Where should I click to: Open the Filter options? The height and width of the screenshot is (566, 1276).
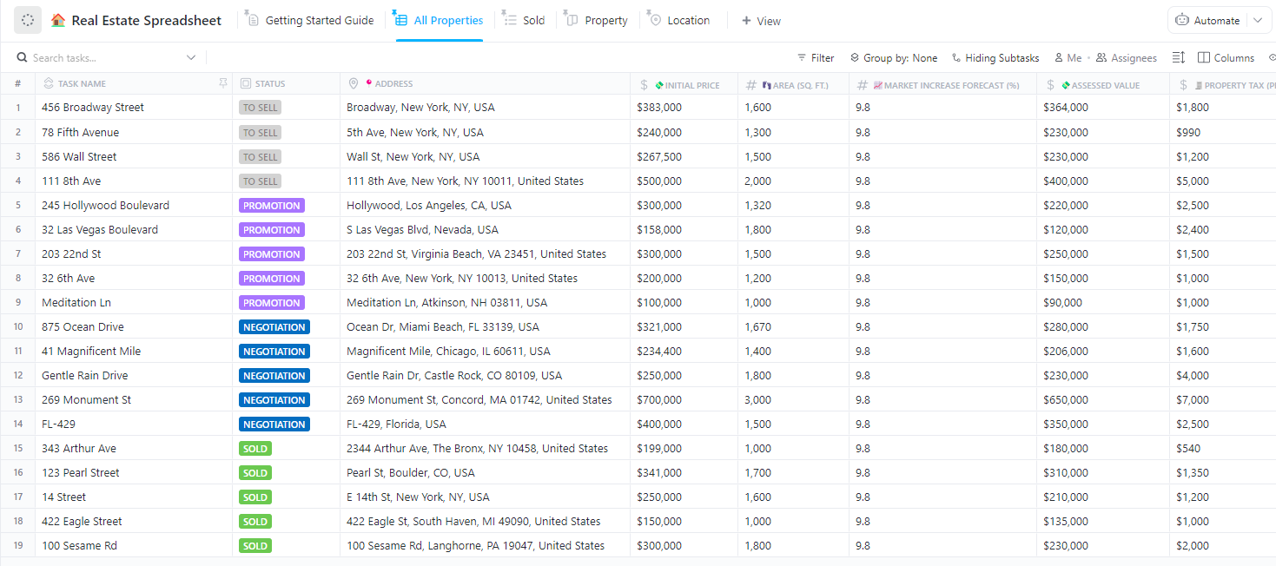pyautogui.click(x=816, y=58)
